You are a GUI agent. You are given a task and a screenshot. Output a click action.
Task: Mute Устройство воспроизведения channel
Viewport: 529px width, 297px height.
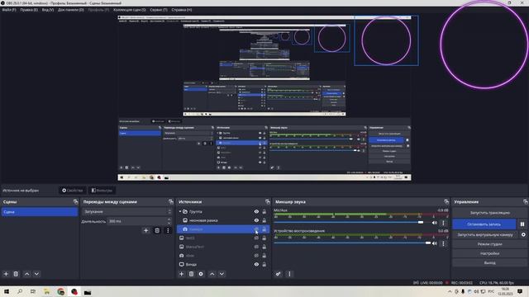[435, 243]
